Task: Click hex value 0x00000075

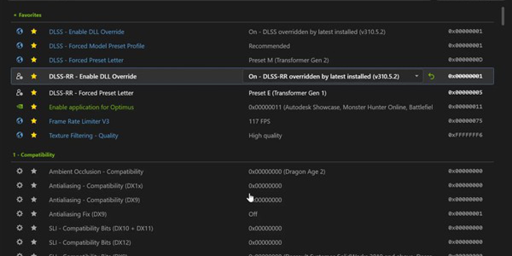Action: pos(465,121)
